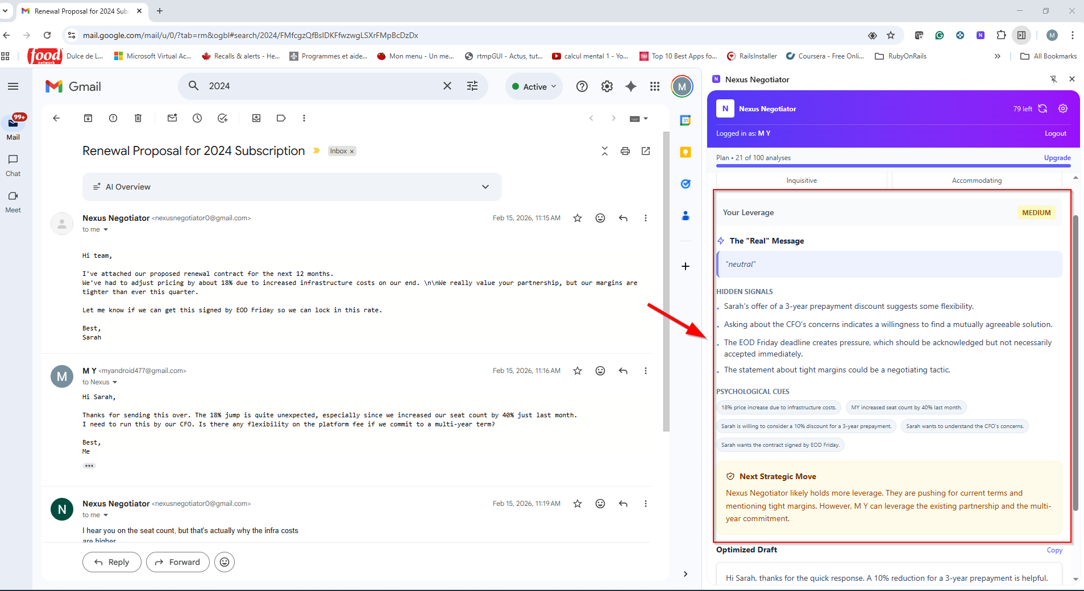The height and width of the screenshot is (591, 1084).
Task: Toggle unpin on Nexus Negotiator side panel
Action: (x=1053, y=79)
